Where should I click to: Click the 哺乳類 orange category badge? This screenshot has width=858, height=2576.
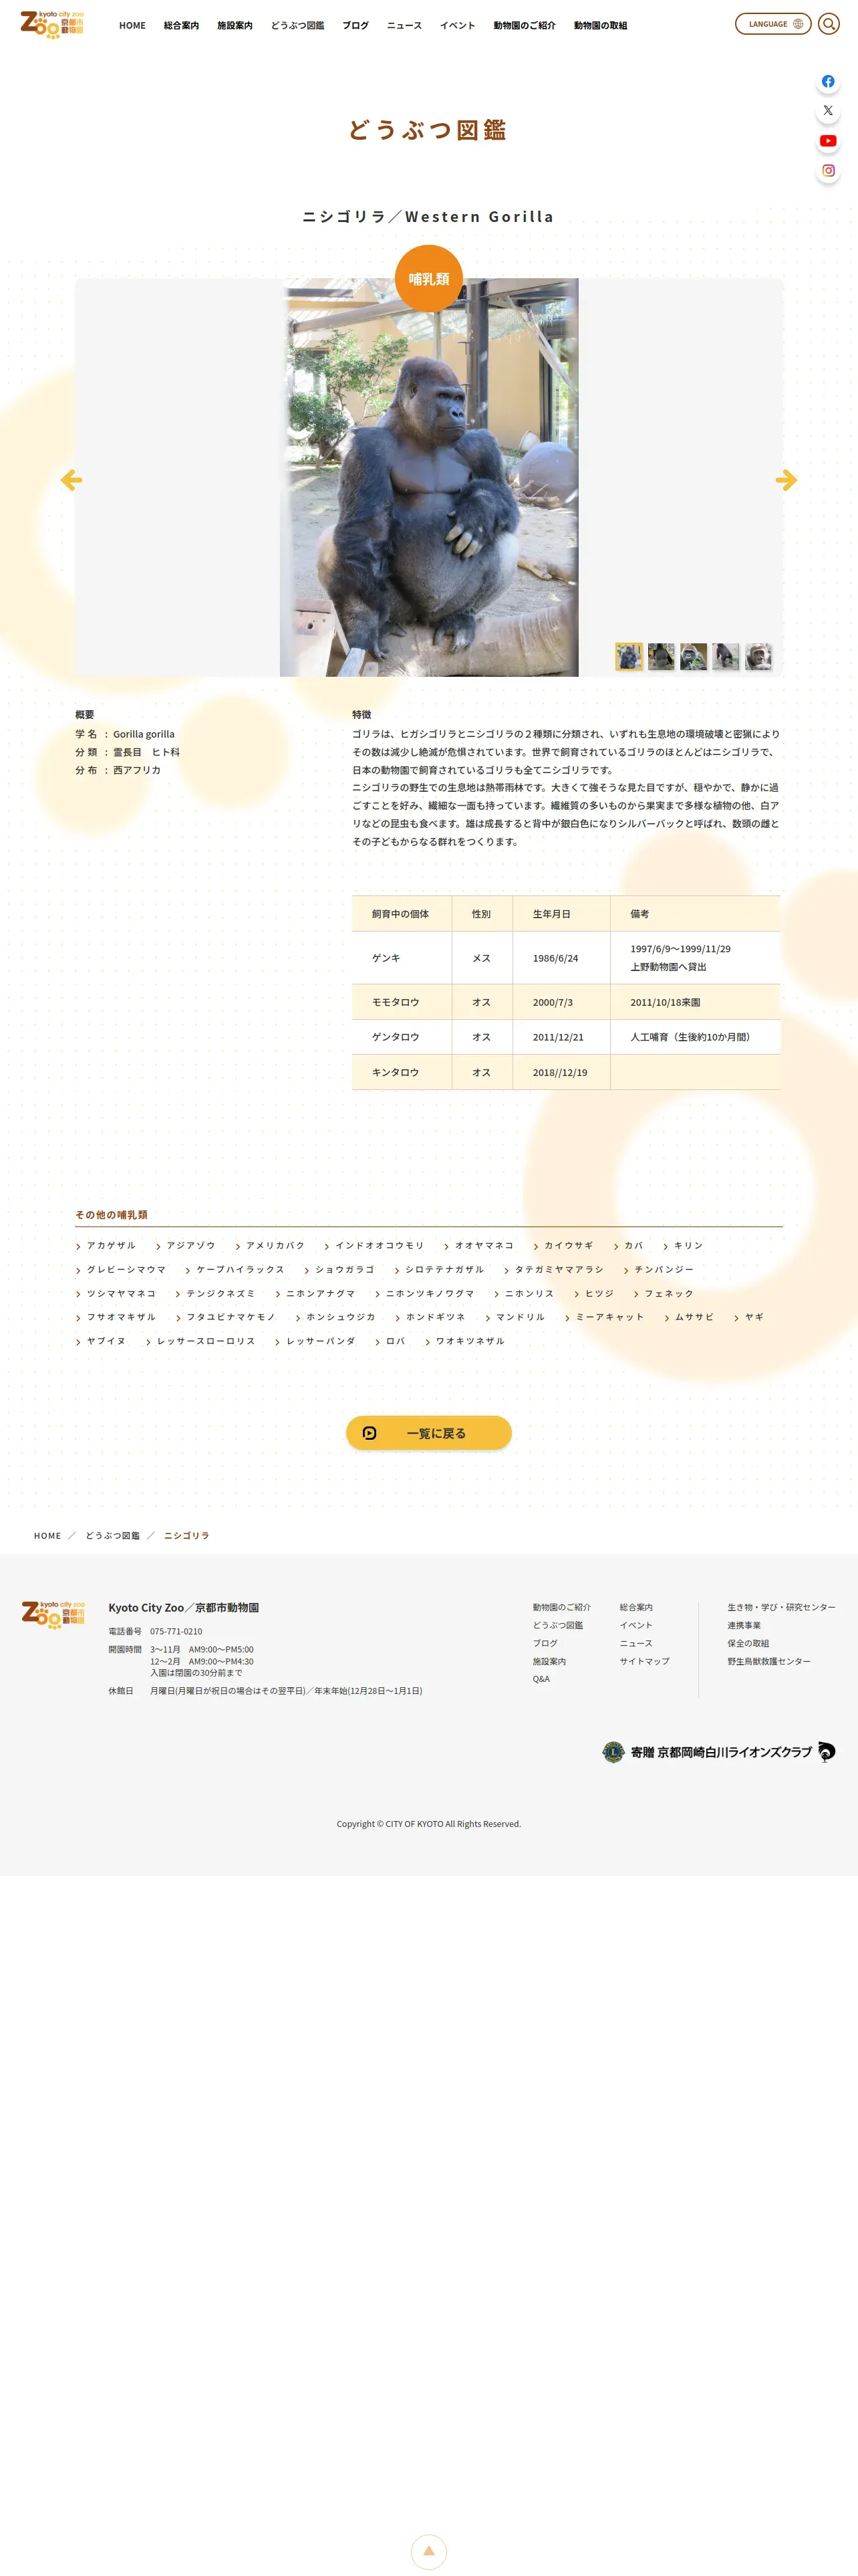(428, 279)
